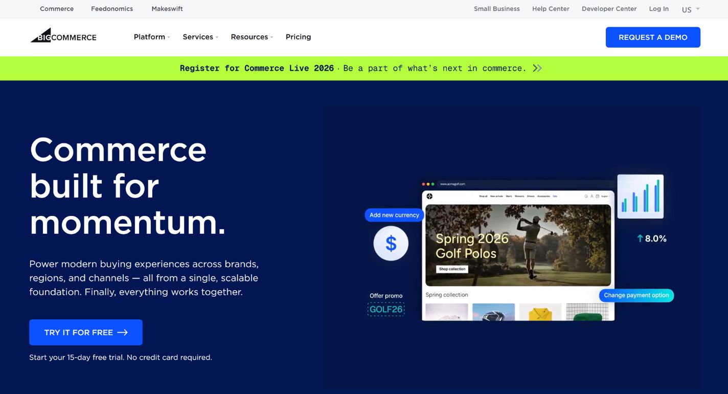Open the Register for Commerce Live 2026 link
This screenshot has height=394, width=728.
[257, 68]
